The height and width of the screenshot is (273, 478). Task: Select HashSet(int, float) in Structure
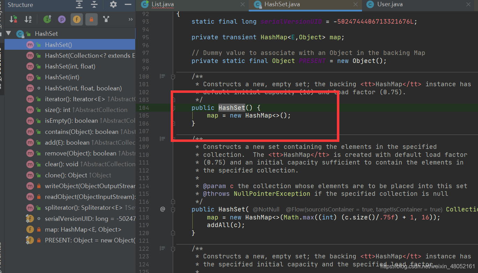tap(70, 66)
